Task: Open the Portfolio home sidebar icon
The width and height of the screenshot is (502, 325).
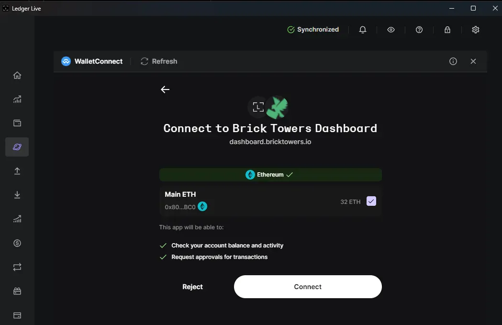Action: 17,75
